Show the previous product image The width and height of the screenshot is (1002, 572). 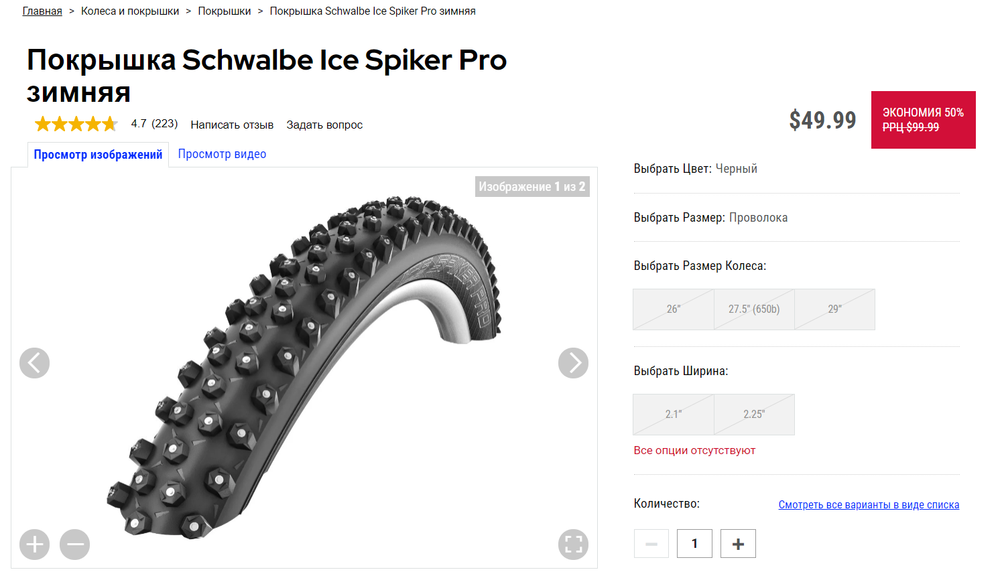34,363
